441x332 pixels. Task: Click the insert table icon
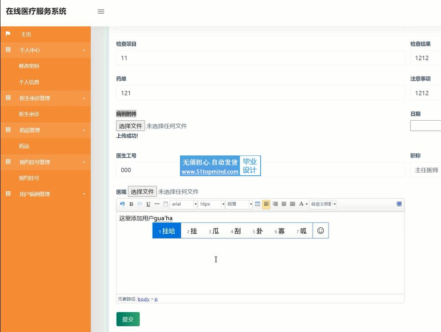click(258, 204)
